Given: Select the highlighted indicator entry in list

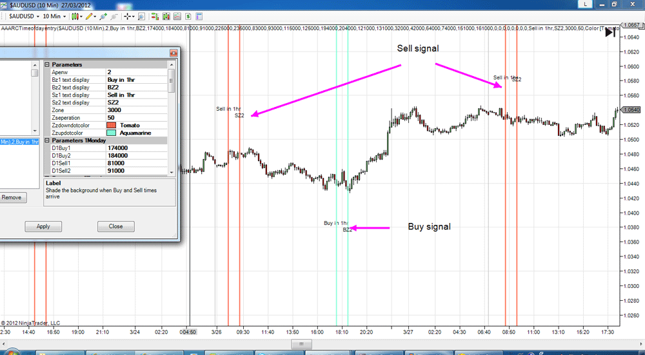Looking at the screenshot, I should pos(19,142).
